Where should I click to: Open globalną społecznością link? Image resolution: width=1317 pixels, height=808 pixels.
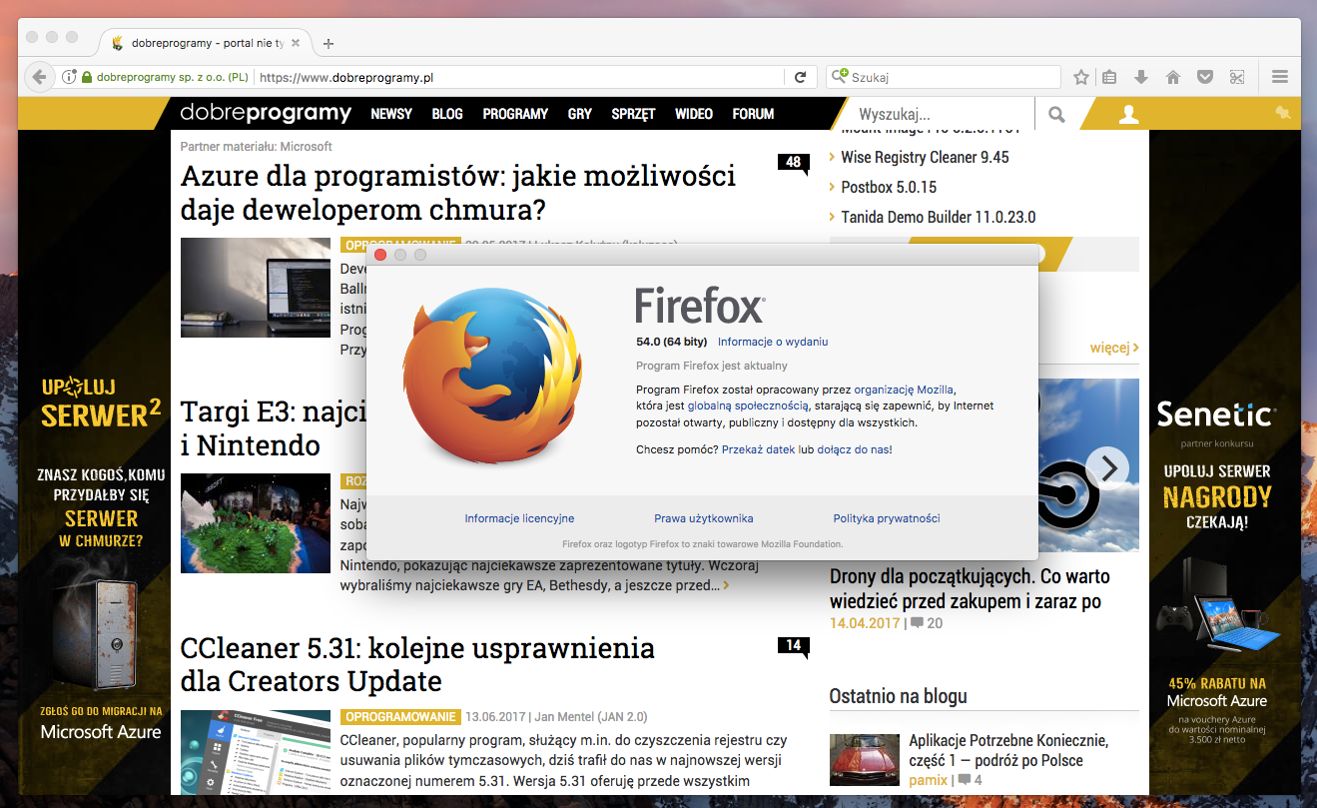pos(747,405)
